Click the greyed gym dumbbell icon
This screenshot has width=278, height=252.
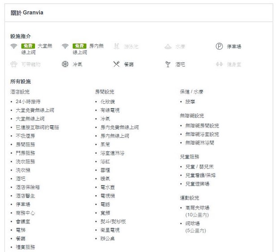pyautogui.click(x=219, y=64)
